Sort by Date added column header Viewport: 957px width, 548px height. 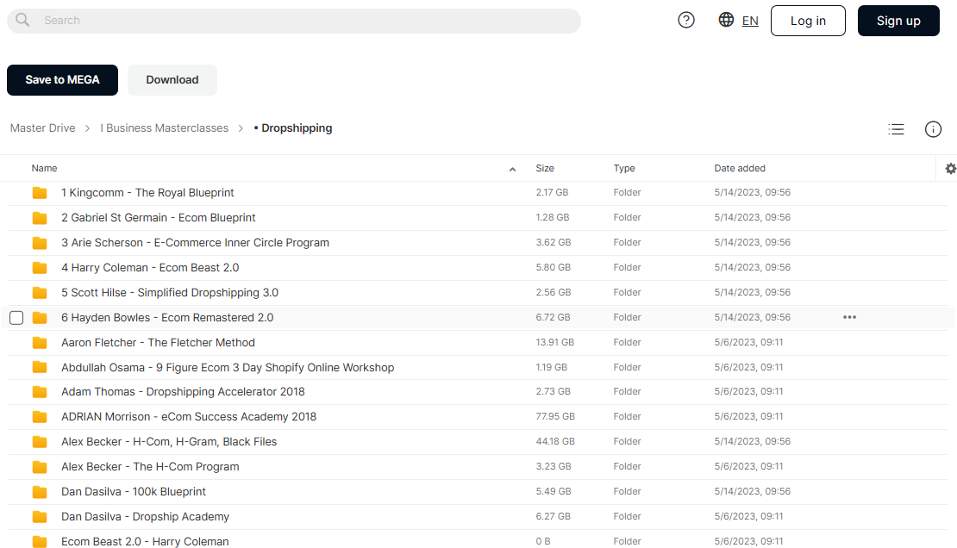point(740,168)
